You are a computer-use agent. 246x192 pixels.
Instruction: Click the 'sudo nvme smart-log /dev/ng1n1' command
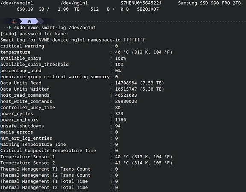point(55,28)
